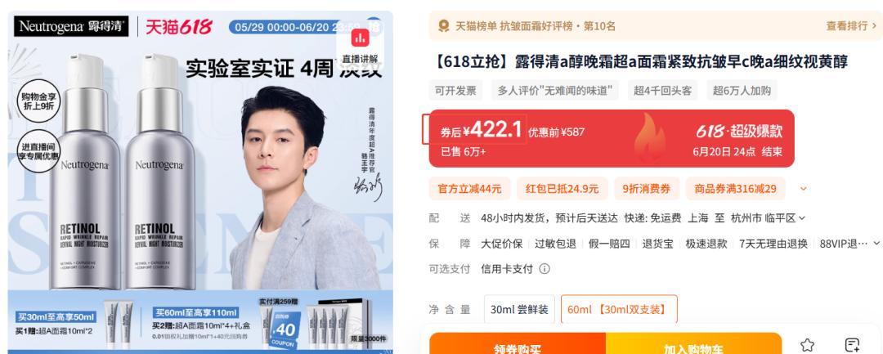Click the trophy icon in 天猫榜单 banner
Image resolution: width=883 pixels, height=354 pixels.
click(x=444, y=26)
